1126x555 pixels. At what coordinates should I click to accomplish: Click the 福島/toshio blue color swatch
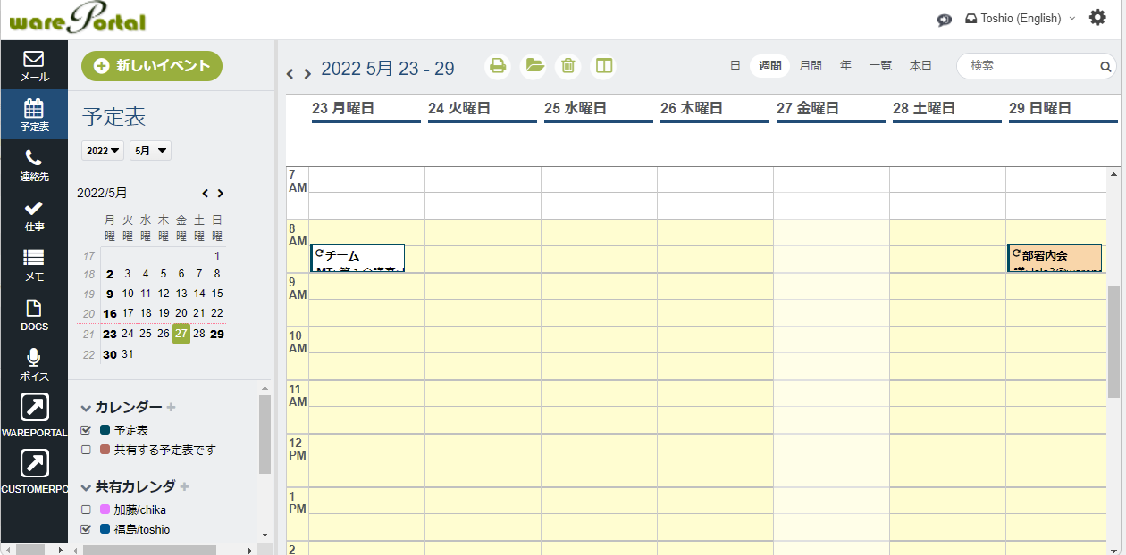point(105,529)
